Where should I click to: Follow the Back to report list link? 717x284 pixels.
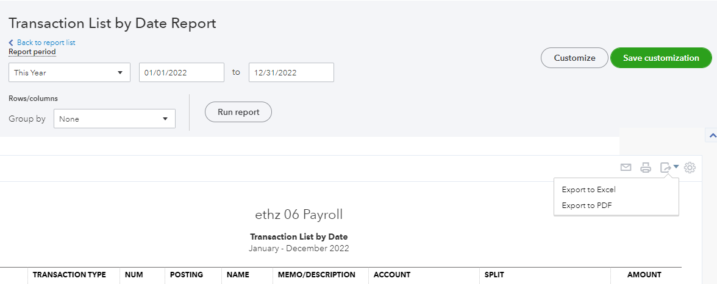pos(46,43)
